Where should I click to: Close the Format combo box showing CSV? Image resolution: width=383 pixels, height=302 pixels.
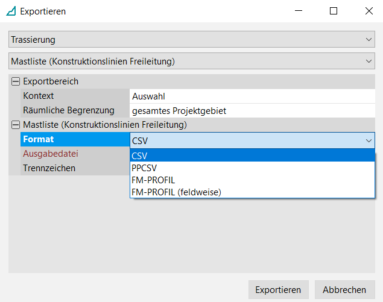[x=369, y=140]
